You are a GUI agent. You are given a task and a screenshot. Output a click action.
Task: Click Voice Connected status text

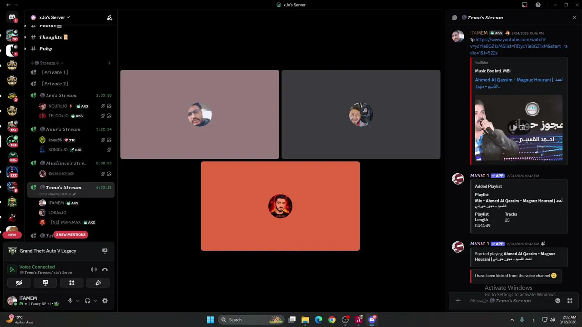click(37, 267)
